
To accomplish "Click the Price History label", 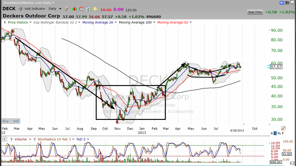I will [x=18, y=22].
